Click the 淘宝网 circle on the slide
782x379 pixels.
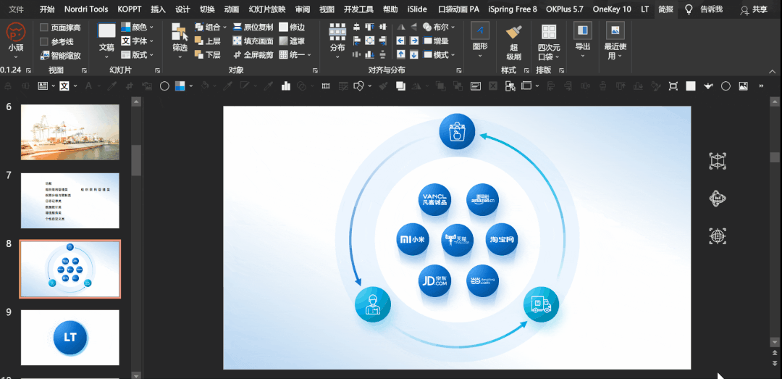coord(502,239)
